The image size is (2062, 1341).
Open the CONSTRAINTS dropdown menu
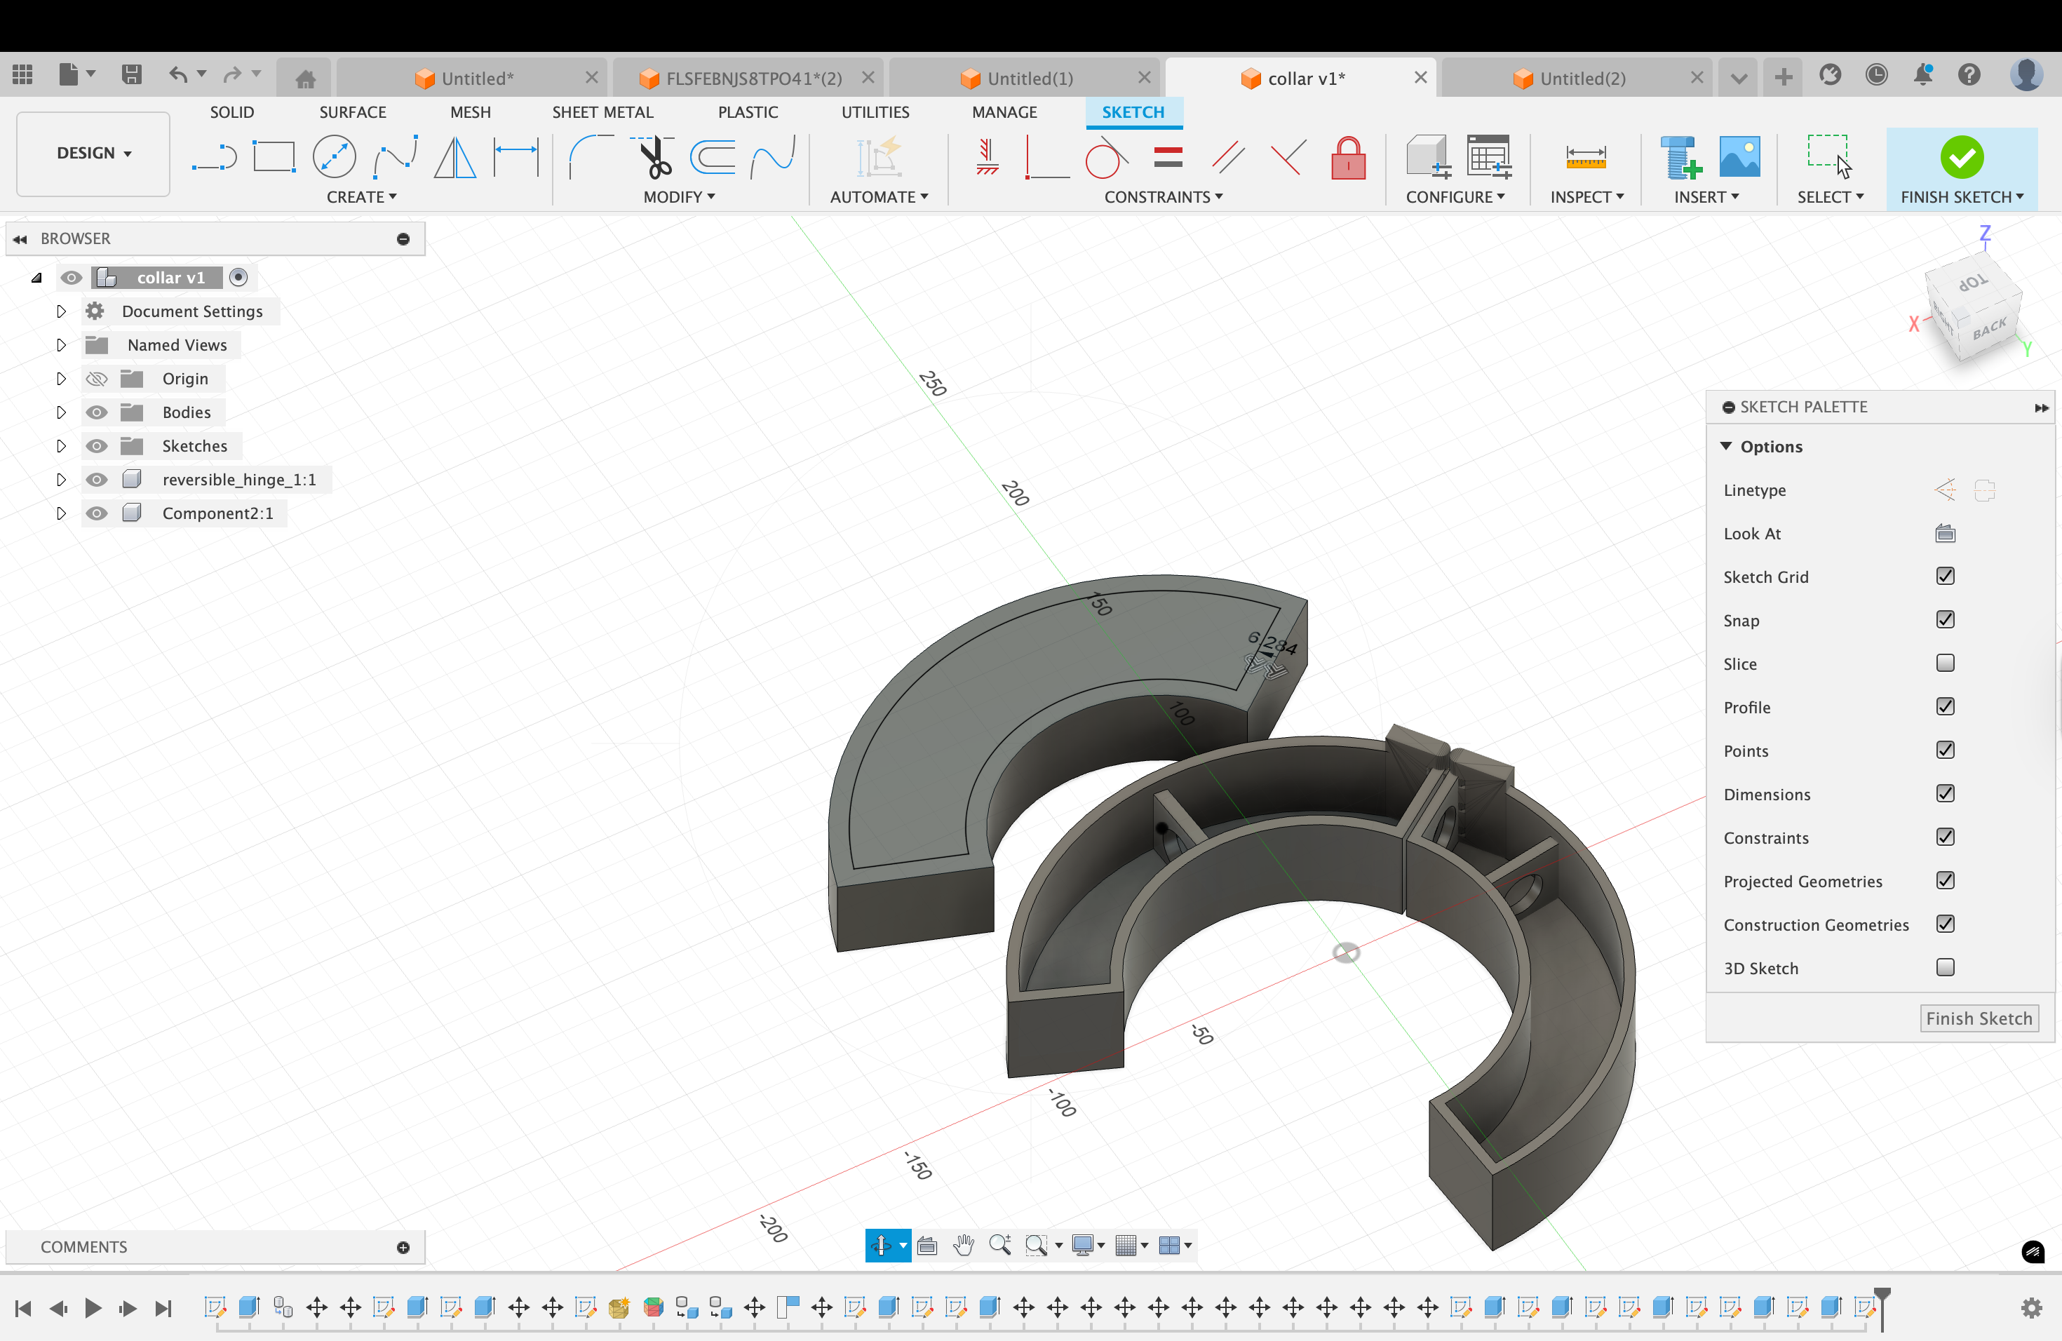(x=1163, y=196)
